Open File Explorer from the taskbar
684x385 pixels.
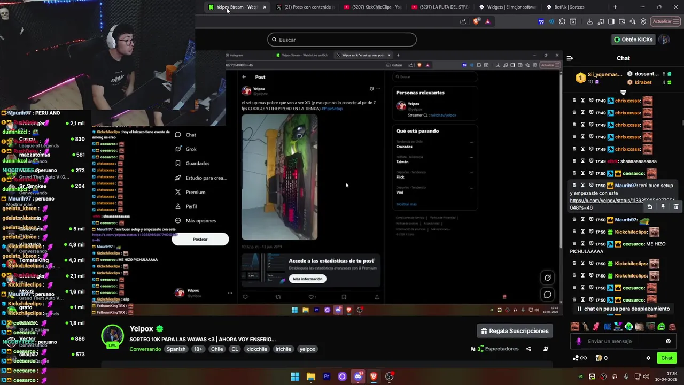pyautogui.click(x=311, y=376)
